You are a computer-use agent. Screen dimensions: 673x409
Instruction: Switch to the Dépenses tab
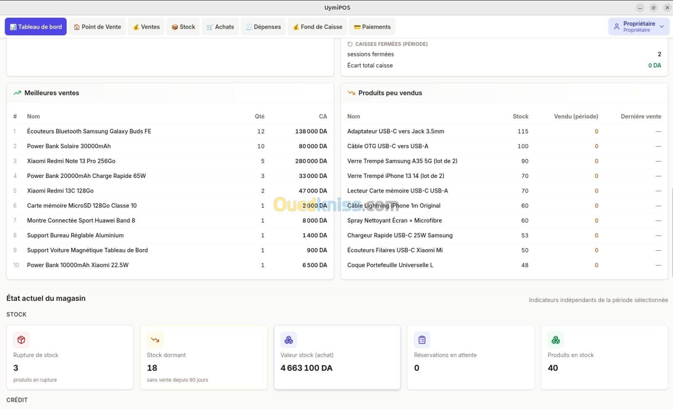tap(263, 27)
